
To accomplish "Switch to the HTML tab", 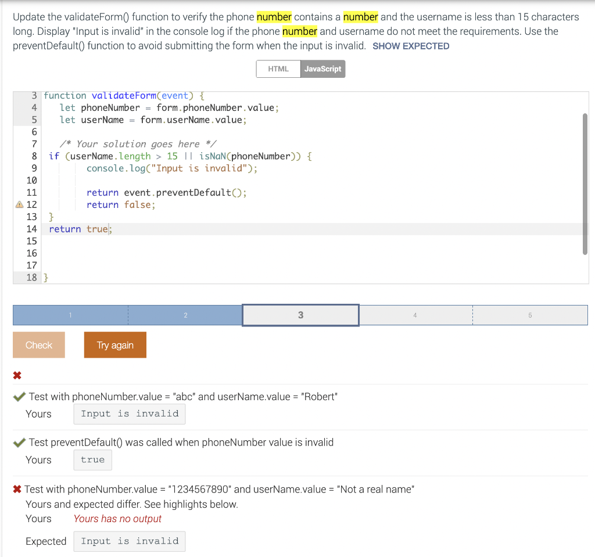I will (278, 69).
